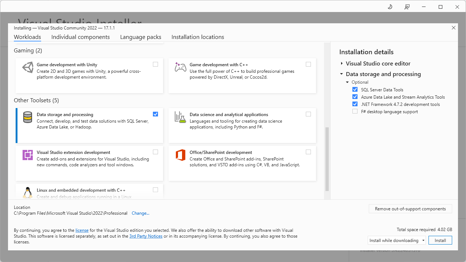
Task: Select the Workloads tab
Action: [x=27, y=37]
